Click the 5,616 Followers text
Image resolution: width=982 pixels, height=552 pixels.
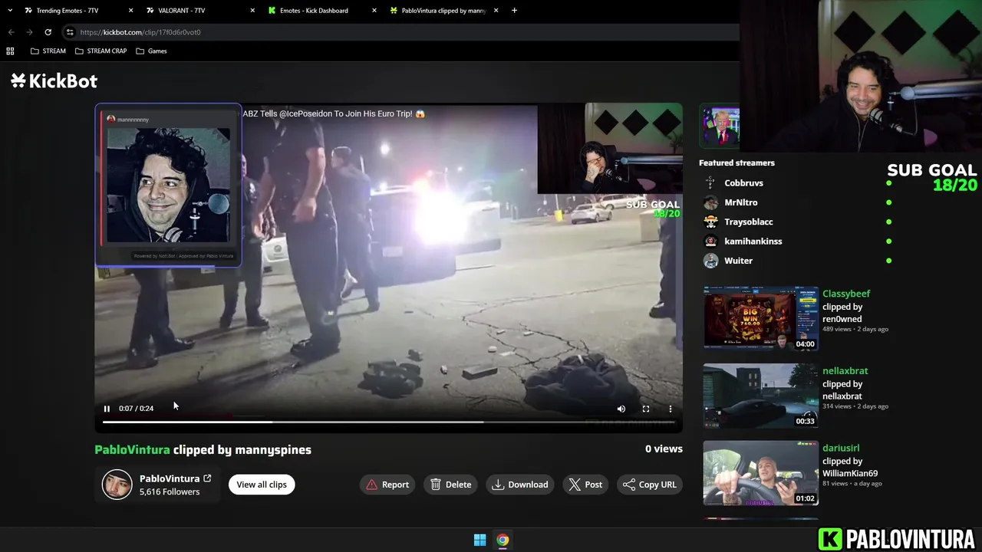[x=170, y=491]
